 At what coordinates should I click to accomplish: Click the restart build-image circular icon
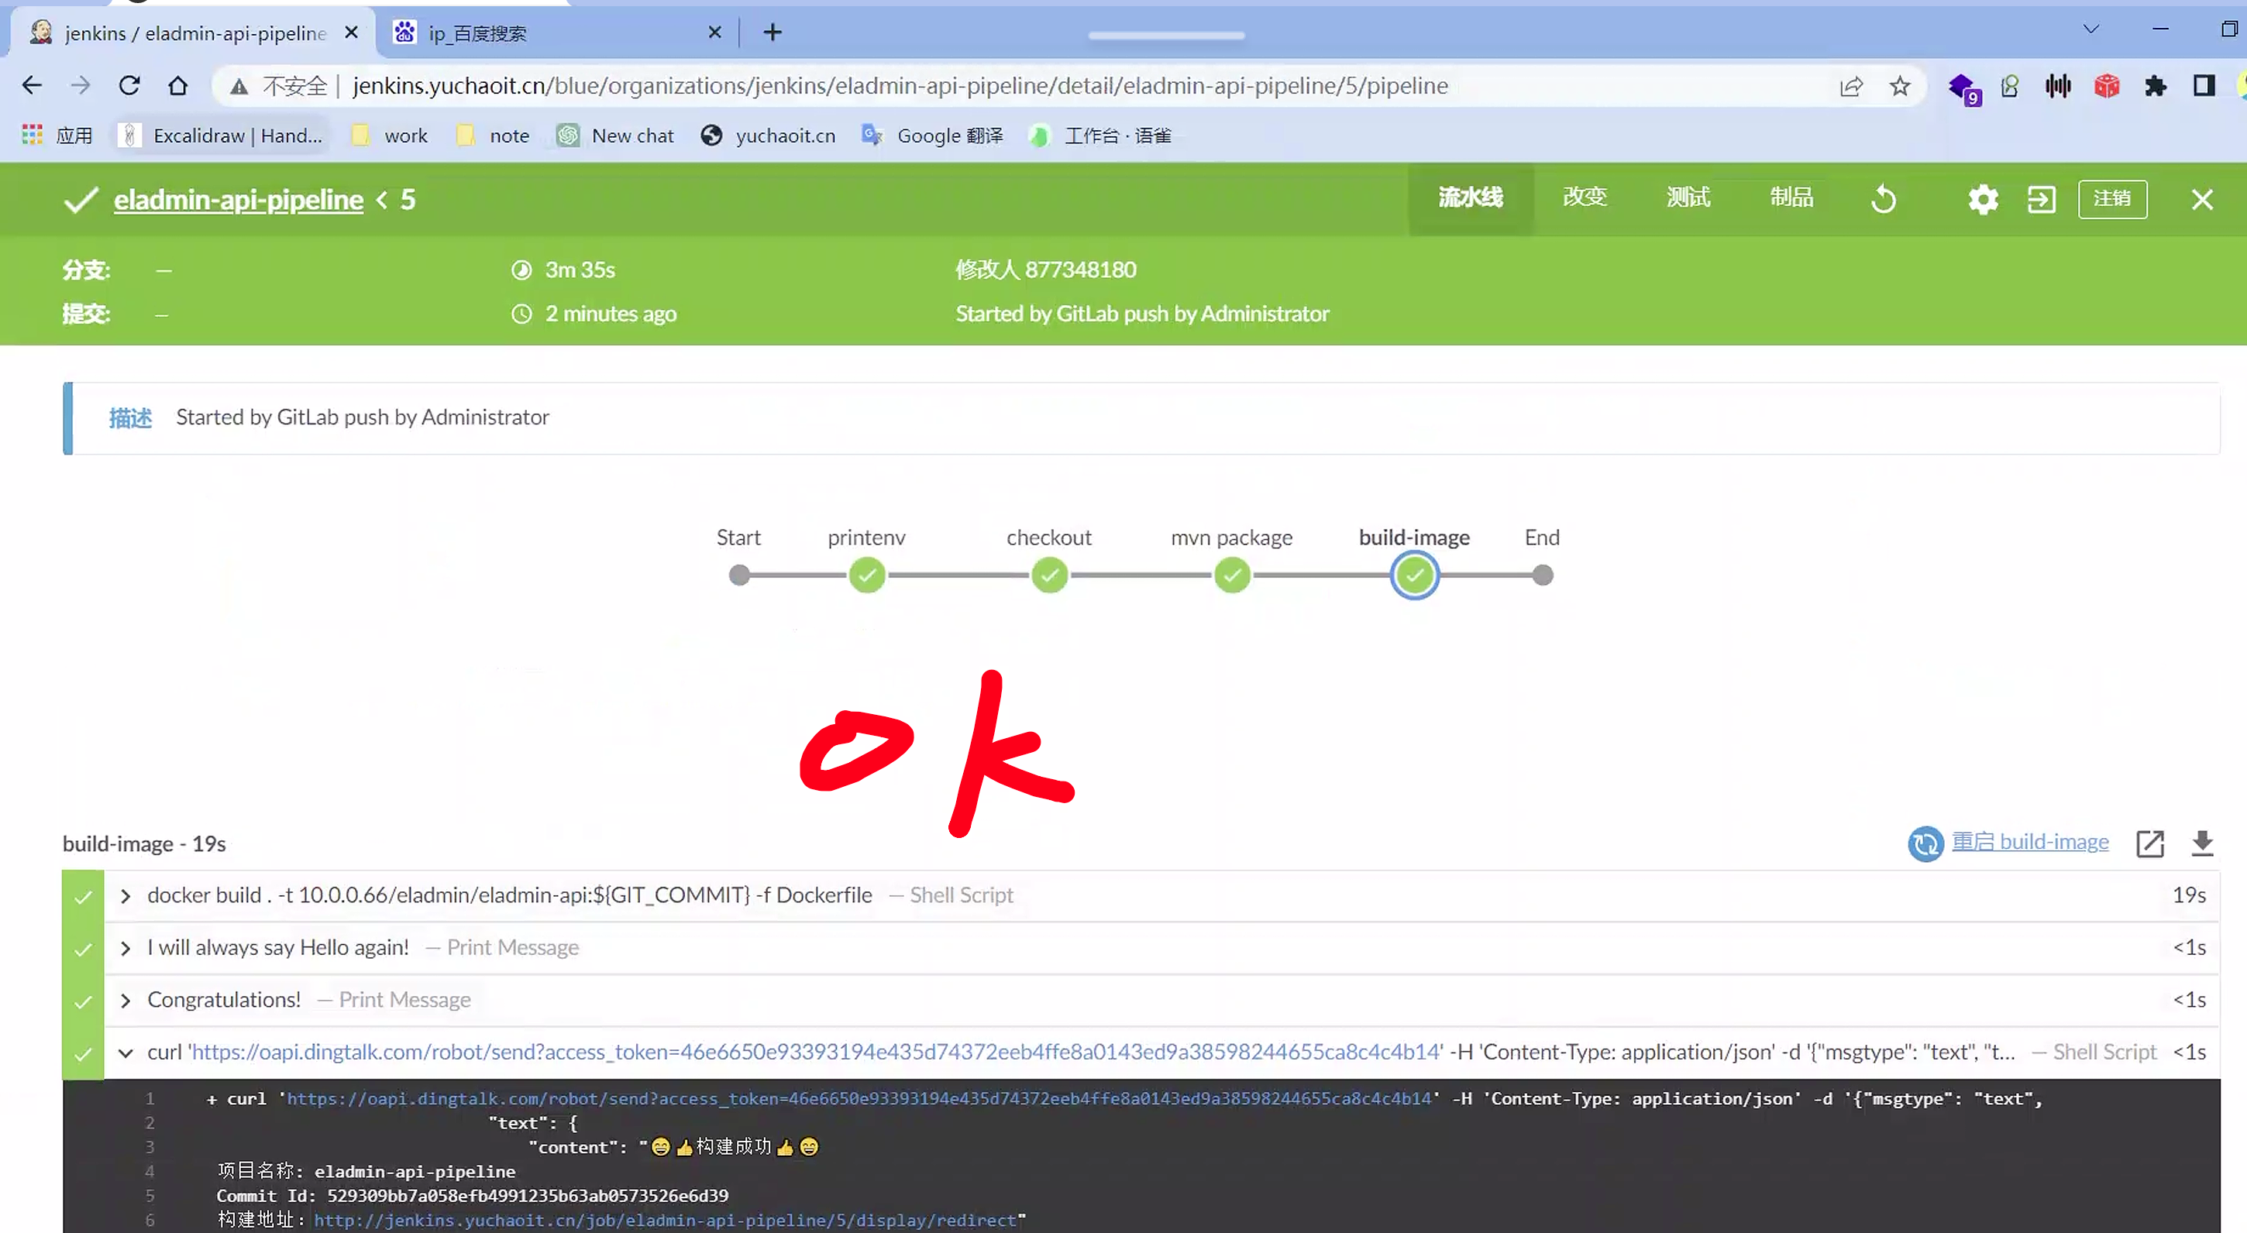pyautogui.click(x=1925, y=843)
